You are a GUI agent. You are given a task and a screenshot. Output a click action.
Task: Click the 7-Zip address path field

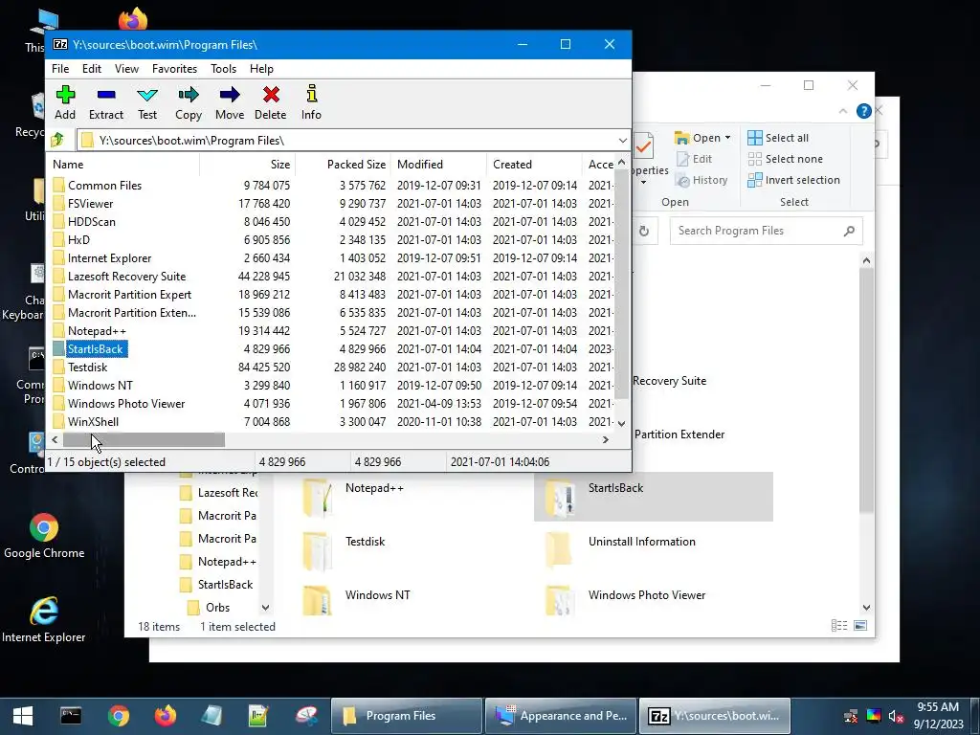pos(352,140)
